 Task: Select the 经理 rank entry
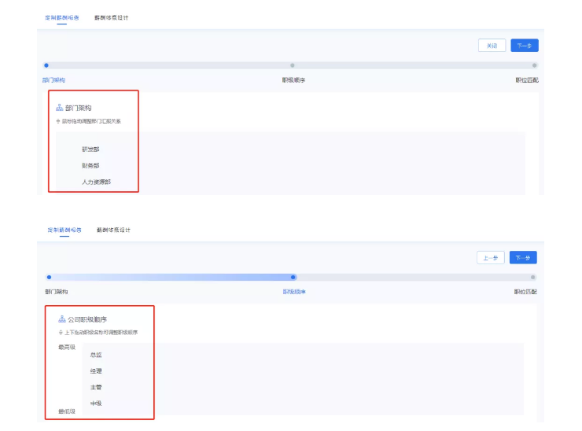96,370
